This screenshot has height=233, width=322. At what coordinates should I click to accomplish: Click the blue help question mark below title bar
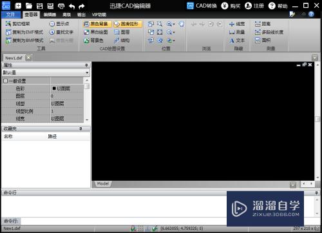point(311,14)
